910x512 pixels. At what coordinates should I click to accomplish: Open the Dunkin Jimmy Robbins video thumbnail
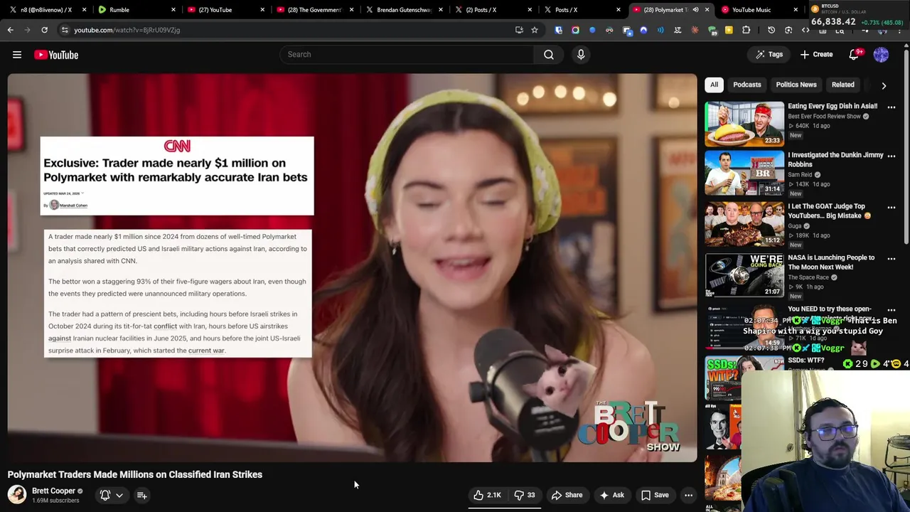point(744,173)
